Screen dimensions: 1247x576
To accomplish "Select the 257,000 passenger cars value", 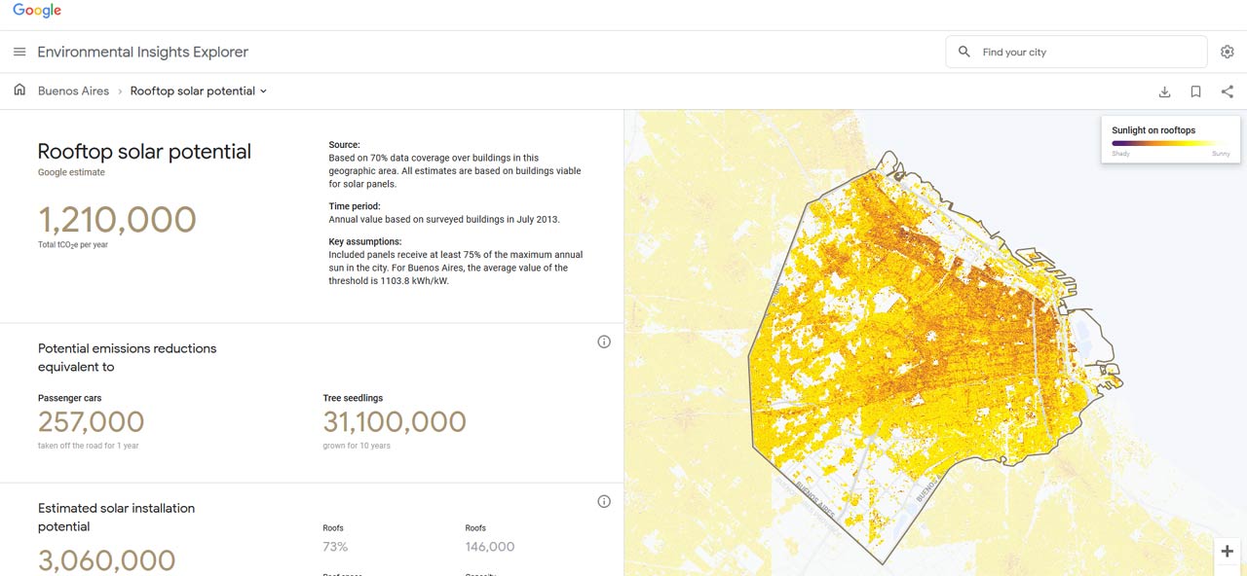I will tap(91, 422).
